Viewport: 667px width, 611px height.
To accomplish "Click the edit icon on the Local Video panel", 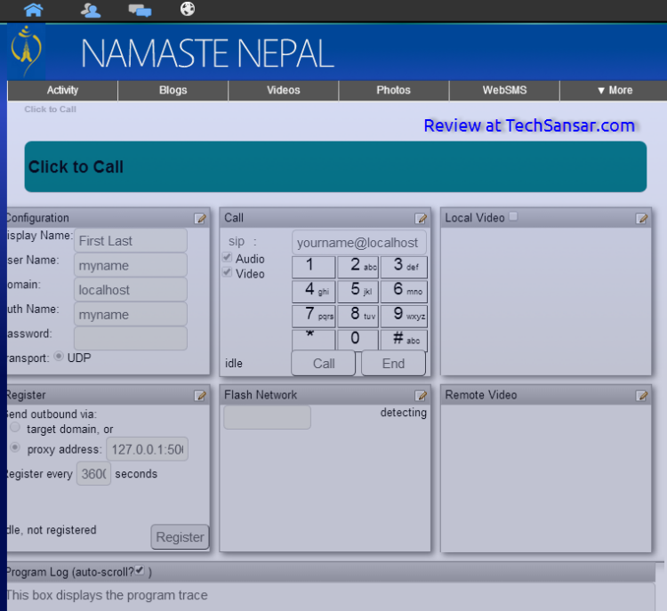I will pyautogui.click(x=641, y=218).
